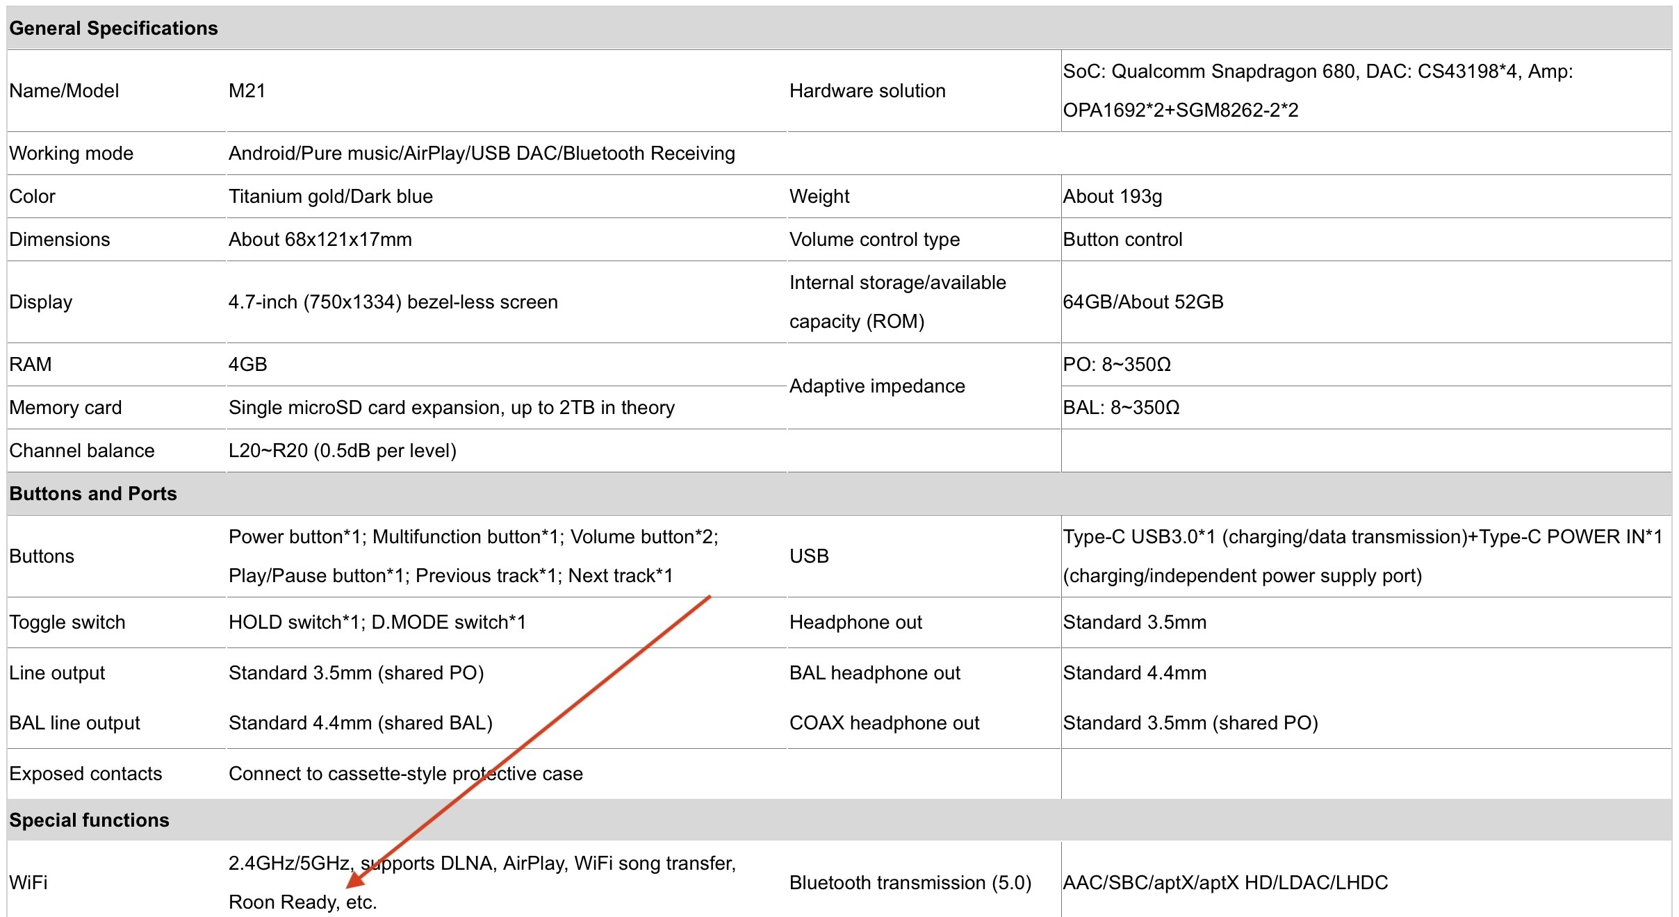This screenshot has height=917, width=1679.
Task: Click the Button control volume type value
Action: point(1122,240)
